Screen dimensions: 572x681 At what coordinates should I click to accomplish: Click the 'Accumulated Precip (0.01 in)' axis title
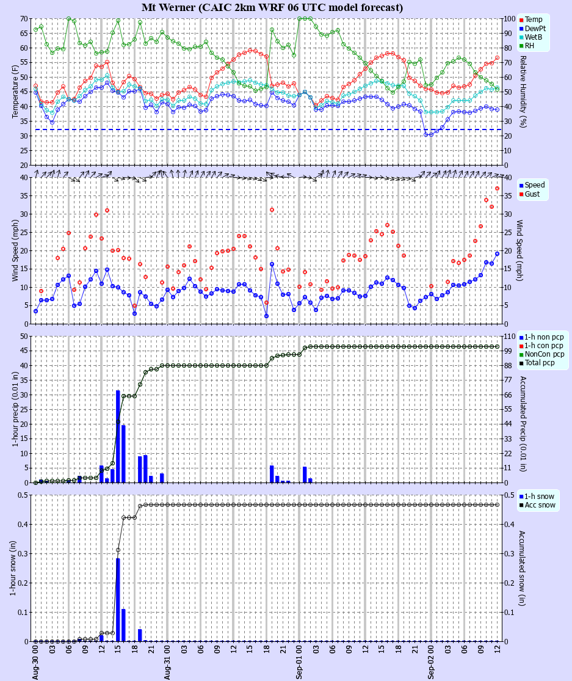point(523,424)
